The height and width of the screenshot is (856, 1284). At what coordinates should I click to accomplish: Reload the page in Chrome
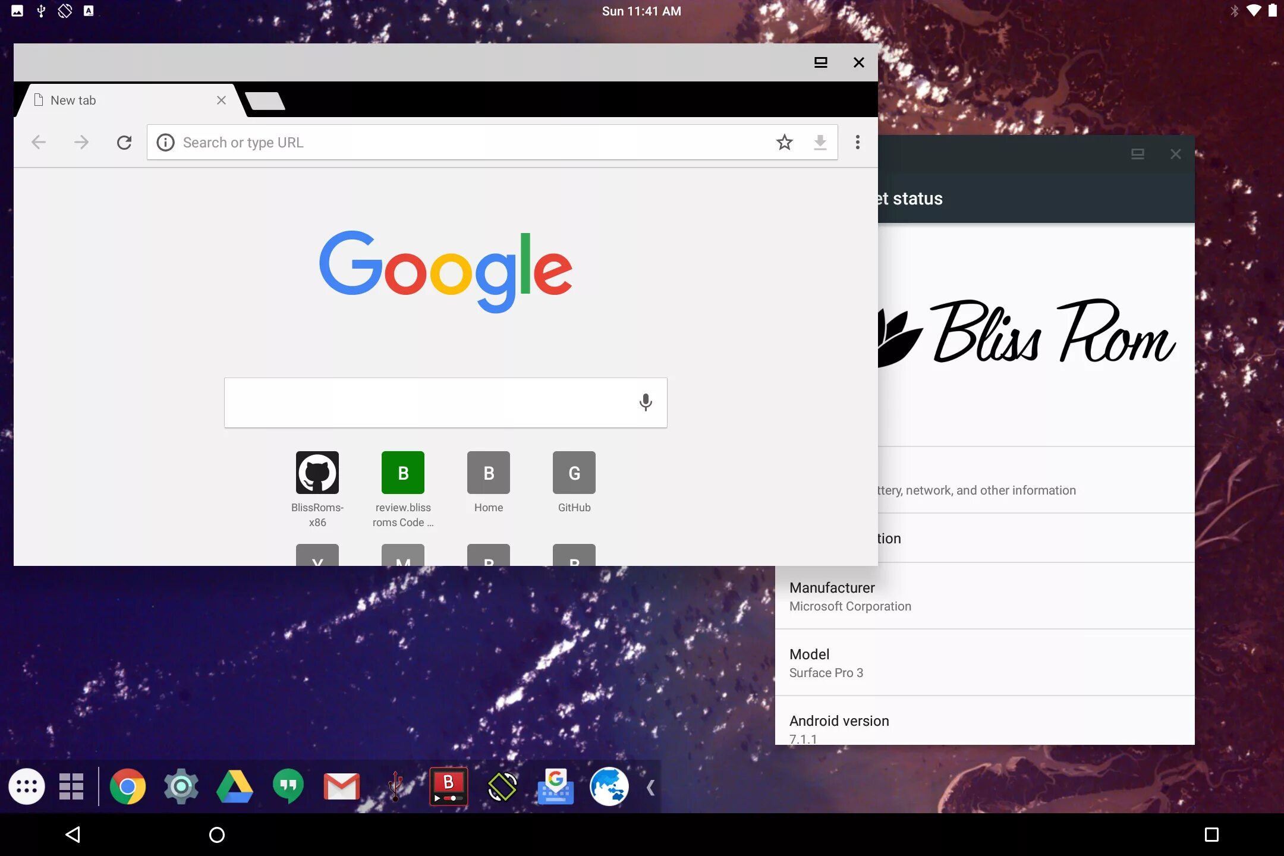124,142
